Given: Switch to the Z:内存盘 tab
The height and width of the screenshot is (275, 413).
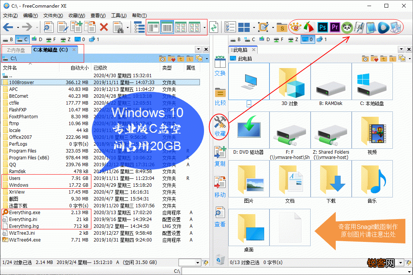Looking at the screenshot, I should pos(16,50).
